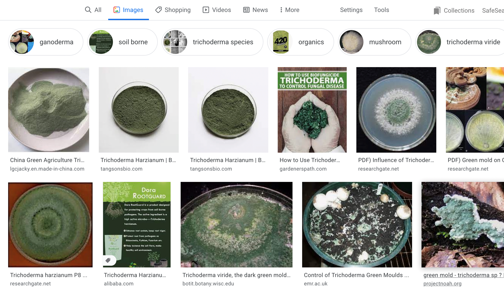Switch to the Images tab

tap(128, 10)
